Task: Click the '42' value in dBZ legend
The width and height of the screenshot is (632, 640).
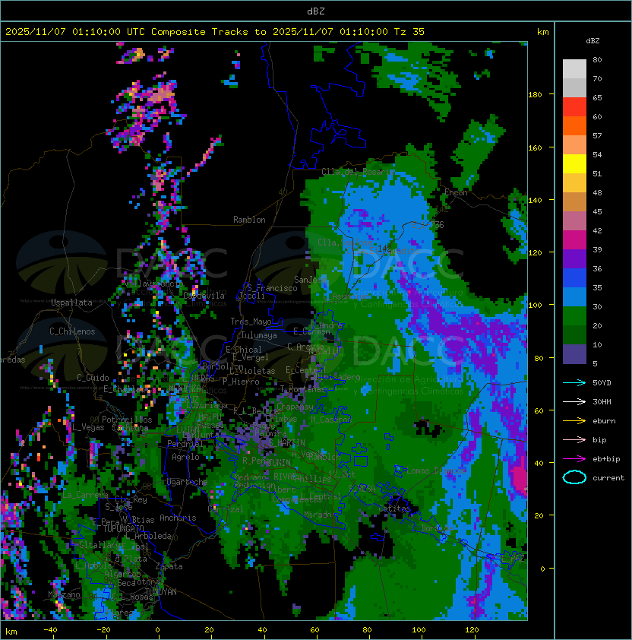Action: (597, 231)
